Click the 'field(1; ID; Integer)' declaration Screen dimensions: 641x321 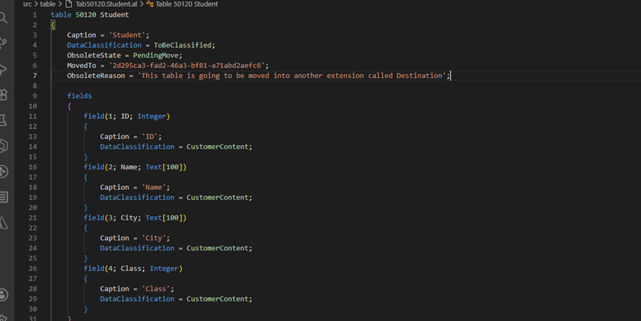126,116
